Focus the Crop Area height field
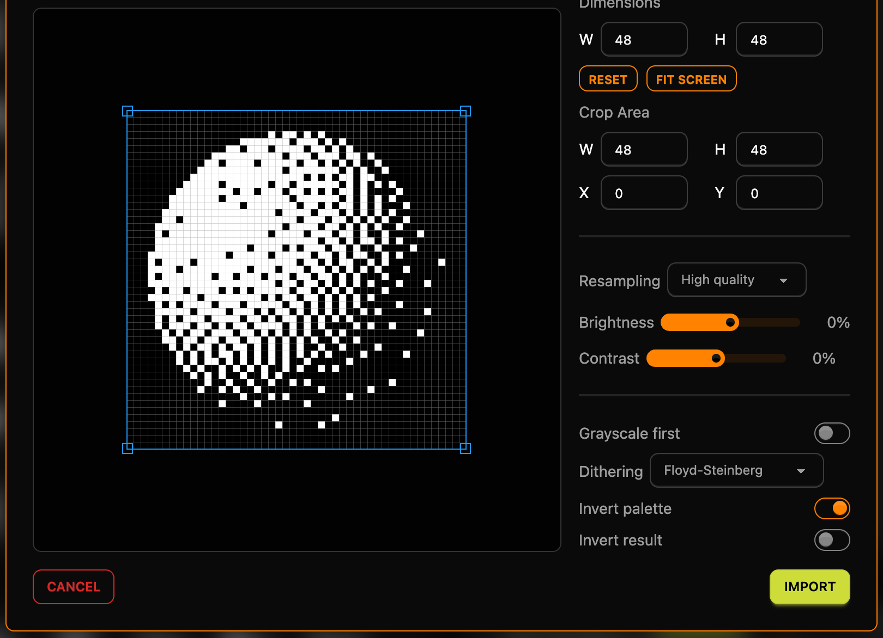883x638 pixels. coord(779,149)
